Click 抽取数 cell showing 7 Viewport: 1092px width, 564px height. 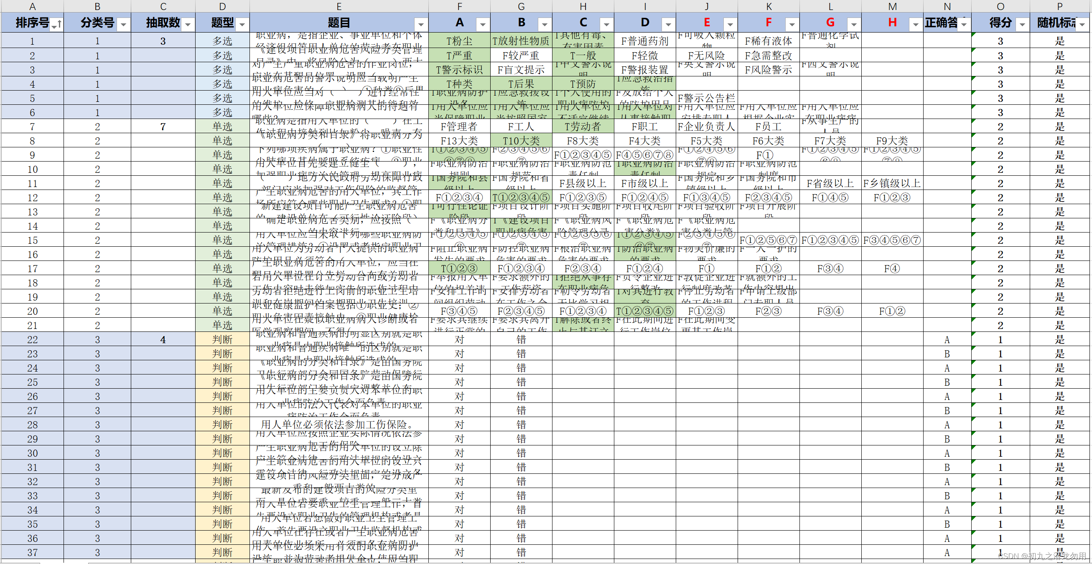[x=163, y=126]
